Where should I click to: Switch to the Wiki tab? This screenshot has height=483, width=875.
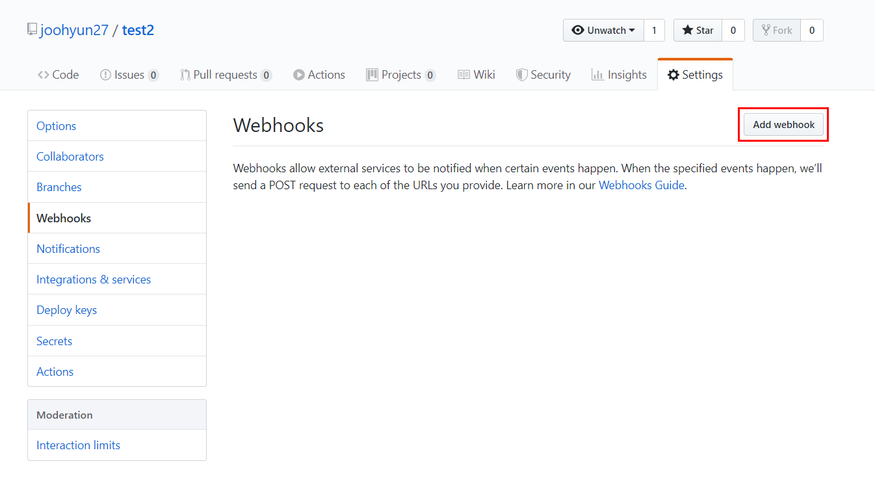476,75
